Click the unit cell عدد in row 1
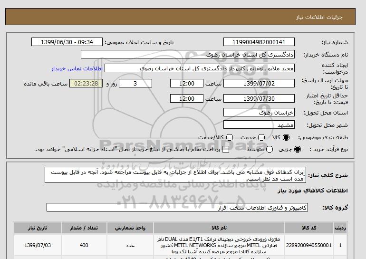This screenshot has height=259, width=366. tap(130, 245)
